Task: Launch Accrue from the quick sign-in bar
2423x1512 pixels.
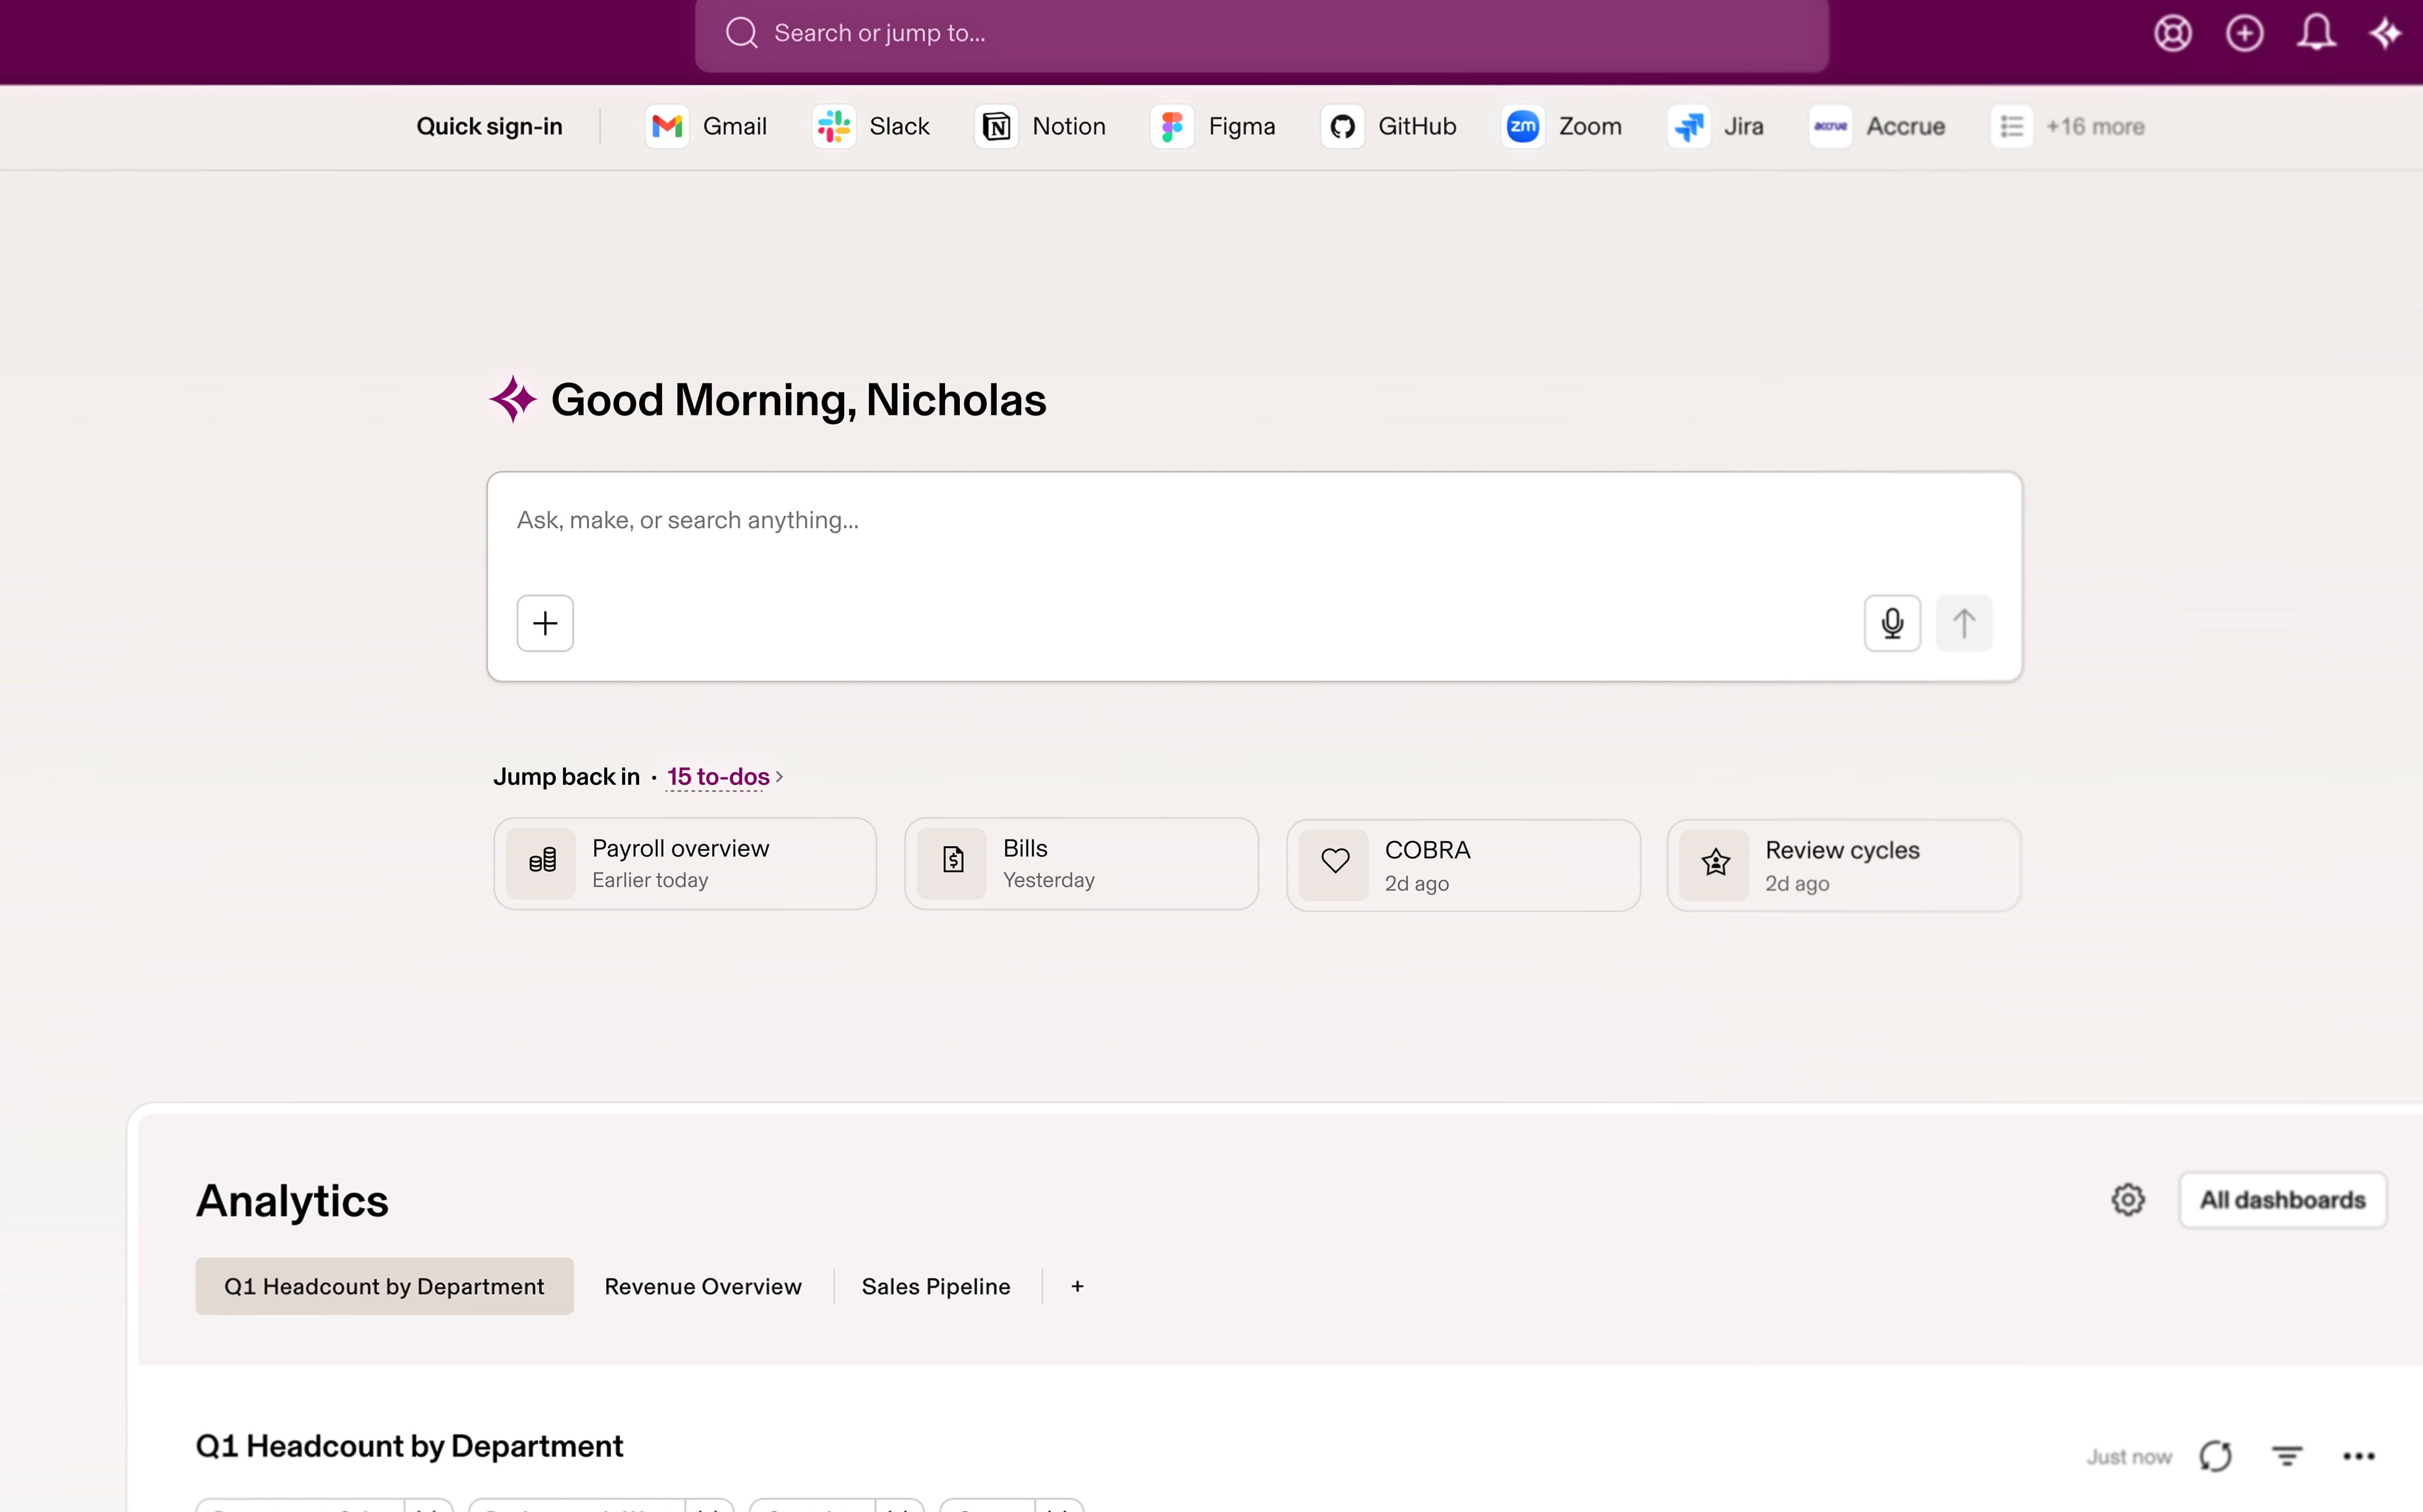Action: pos(1877,127)
